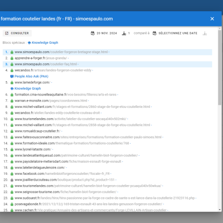Click grey lock icon on result 20 joaillierducouteau

click(x=12, y=180)
